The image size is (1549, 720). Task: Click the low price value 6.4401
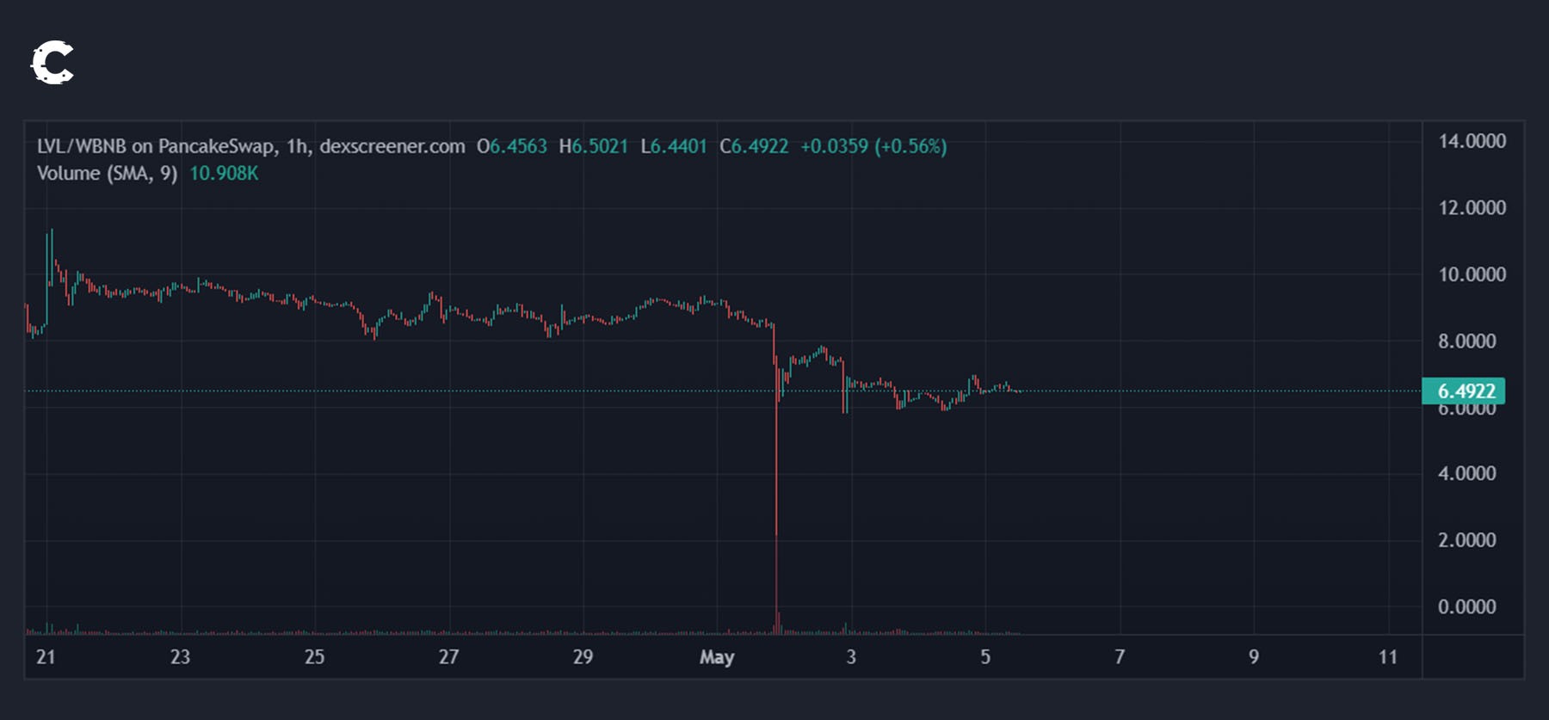pos(678,146)
